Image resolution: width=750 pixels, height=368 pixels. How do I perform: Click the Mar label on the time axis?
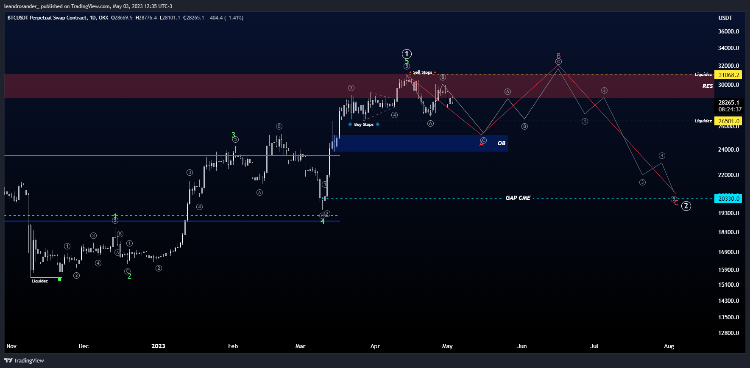click(300, 346)
